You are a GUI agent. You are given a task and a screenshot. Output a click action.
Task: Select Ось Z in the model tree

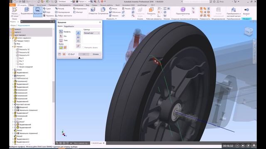20,64
